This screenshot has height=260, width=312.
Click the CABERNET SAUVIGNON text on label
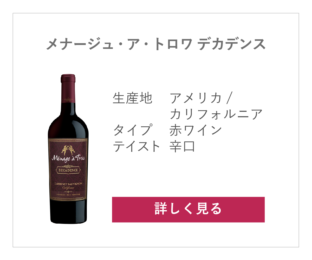point(68,184)
